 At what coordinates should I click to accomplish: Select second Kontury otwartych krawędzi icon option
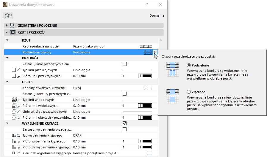(x=151, y=88)
